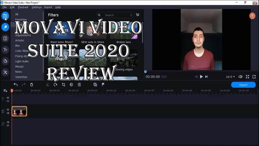Viewport: 259px width, 146px height.
Task: Select the All filters category
Action: [17, 14]
